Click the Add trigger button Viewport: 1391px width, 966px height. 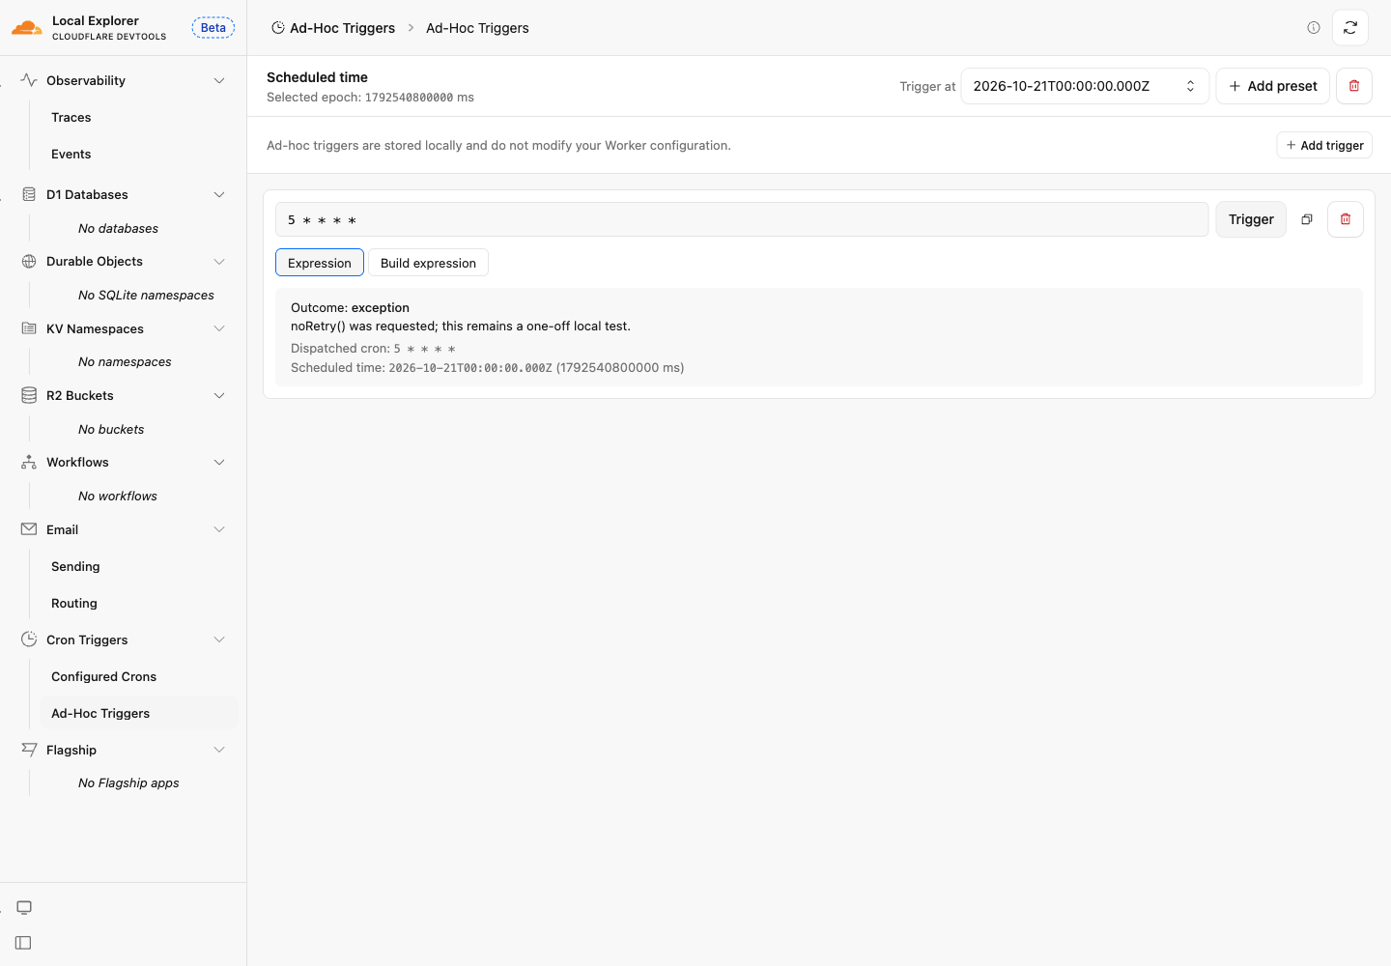coord(1324,145)
